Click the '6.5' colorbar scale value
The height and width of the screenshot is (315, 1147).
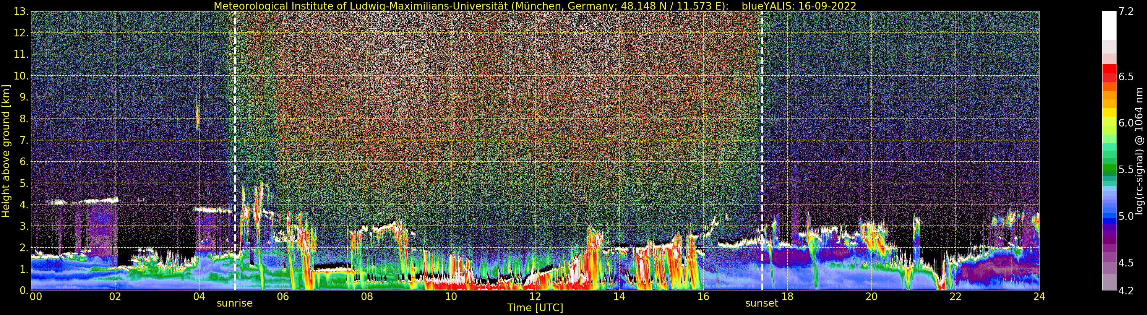point(1126,76)
